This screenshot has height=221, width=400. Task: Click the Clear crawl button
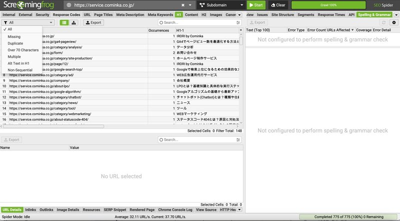pyautogui.click(x=278, y=5)
